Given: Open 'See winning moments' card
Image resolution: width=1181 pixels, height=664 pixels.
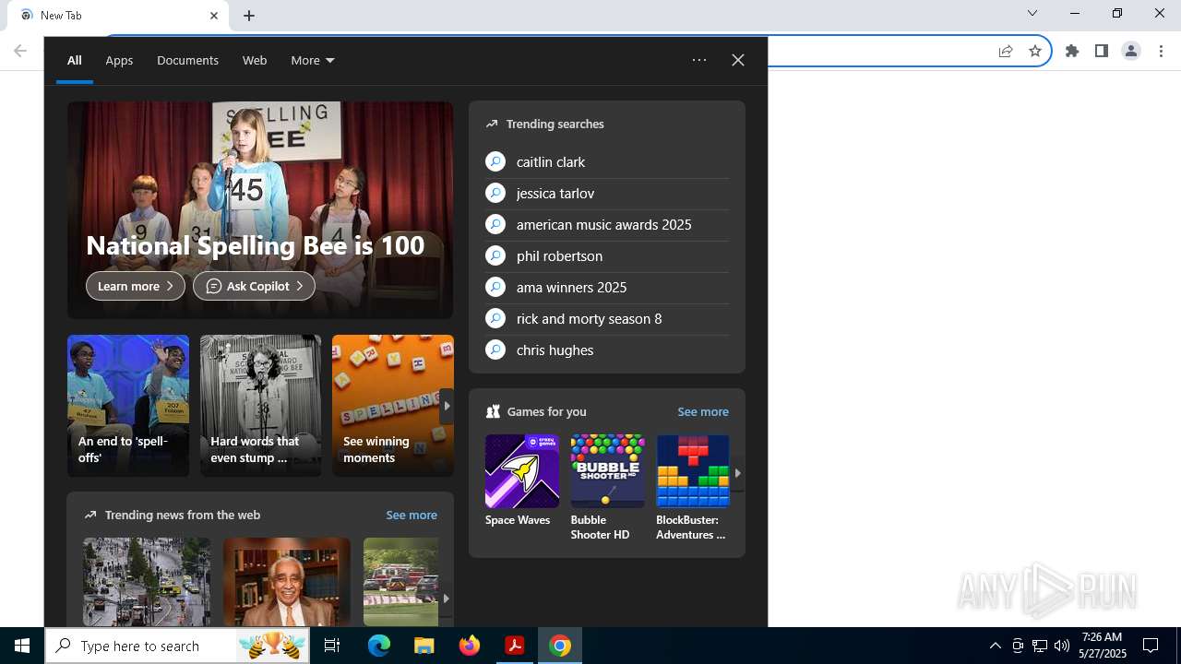Looking at the screenshot, I should [393, 406].
